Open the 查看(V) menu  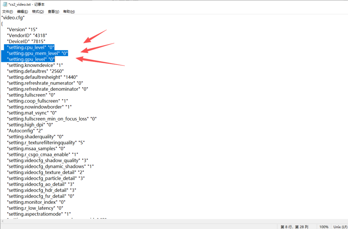pyautogui.click(x=53, y=12)
